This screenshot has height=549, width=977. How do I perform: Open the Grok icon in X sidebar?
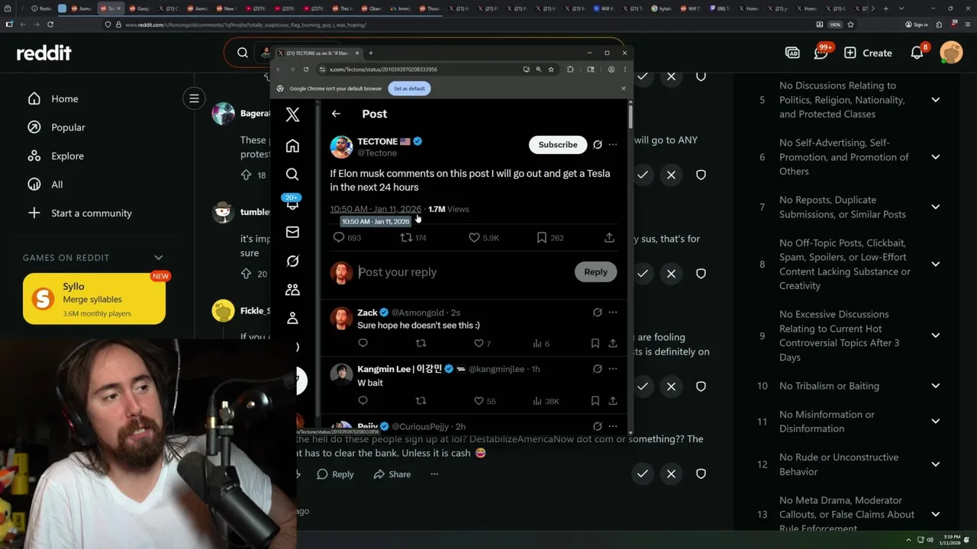pos(292,261)
